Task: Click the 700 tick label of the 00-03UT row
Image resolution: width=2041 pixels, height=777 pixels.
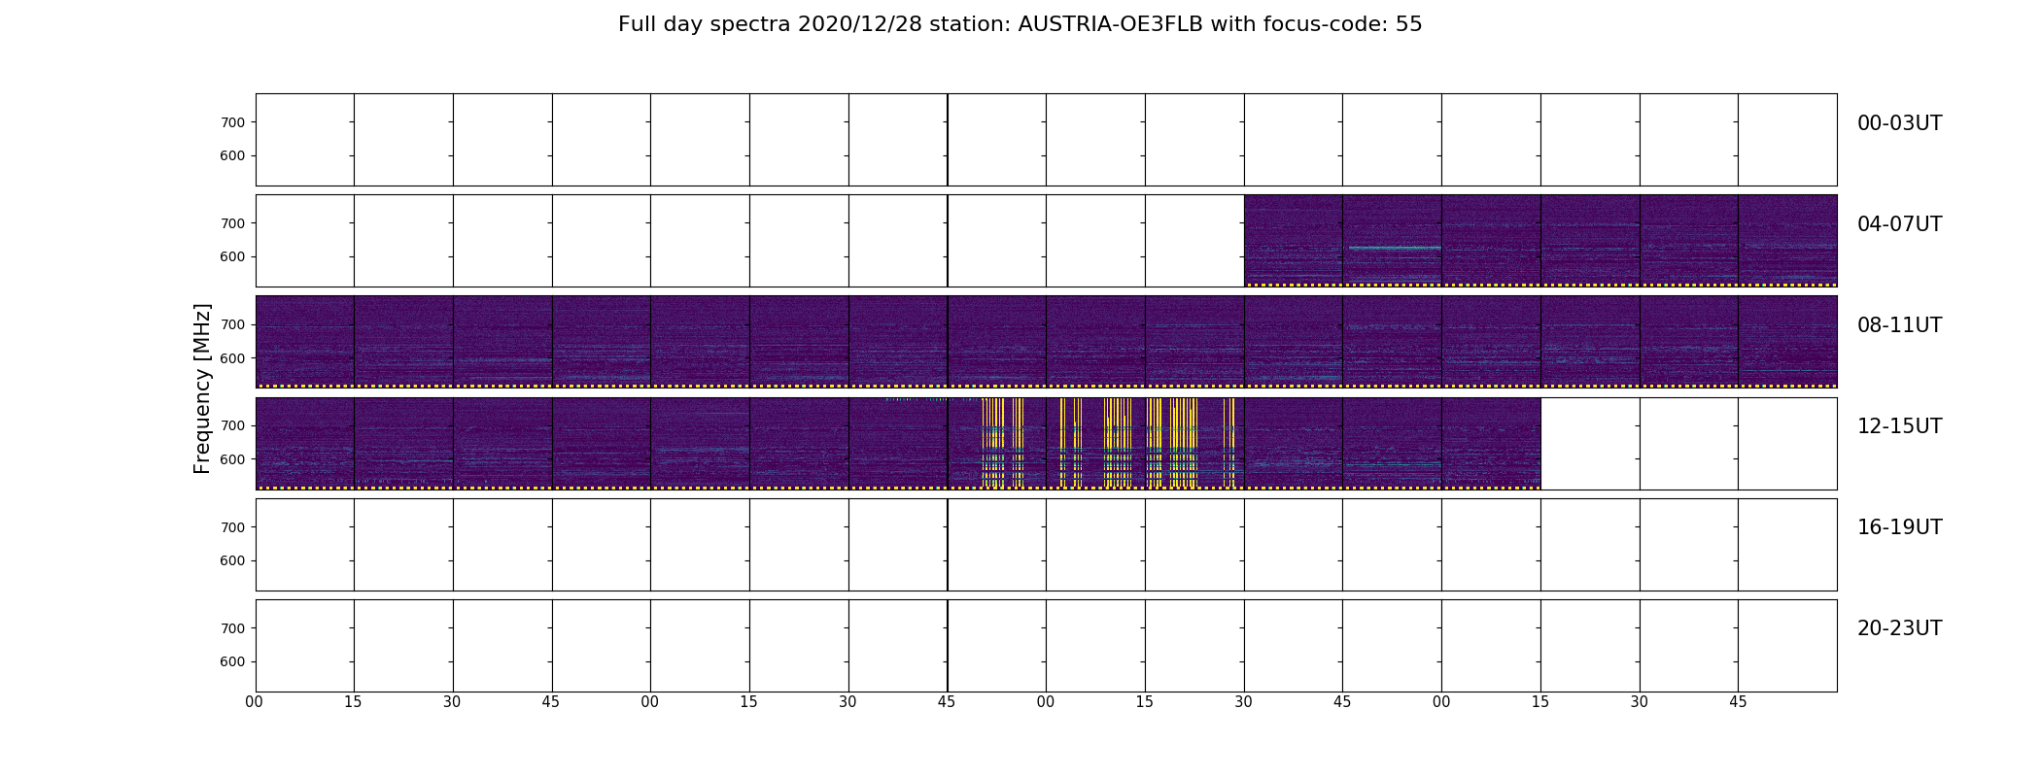Action: tap(232, 122)
